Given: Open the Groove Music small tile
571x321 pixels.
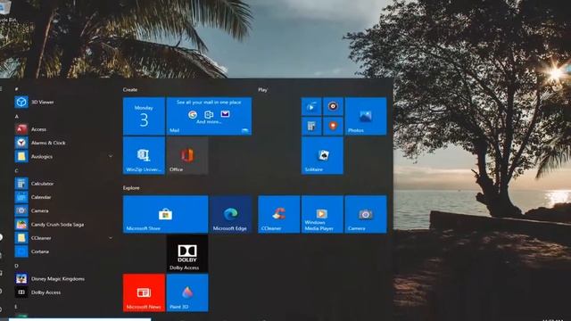Looking at the screenshot, I should point(333,107).
